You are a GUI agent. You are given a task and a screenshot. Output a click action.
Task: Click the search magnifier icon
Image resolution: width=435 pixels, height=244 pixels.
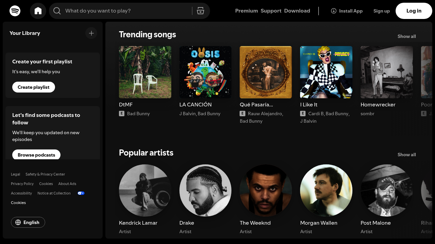pyautogui.click(x=57, y=11)
